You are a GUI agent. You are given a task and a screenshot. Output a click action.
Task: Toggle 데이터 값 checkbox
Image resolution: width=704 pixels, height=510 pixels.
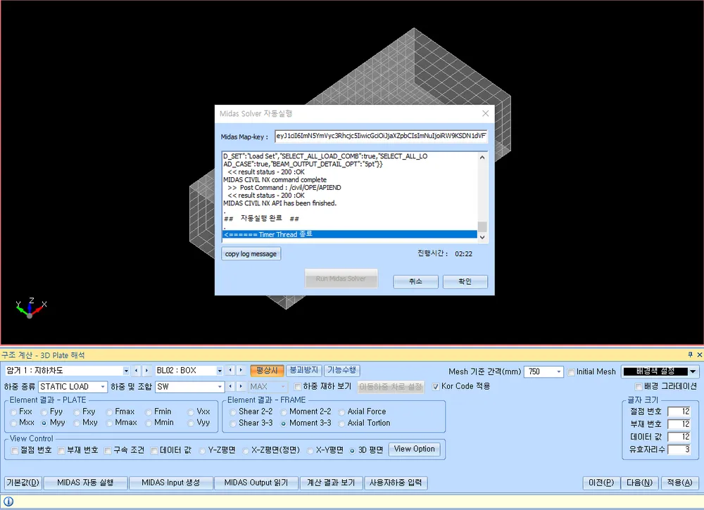(154, 450)
